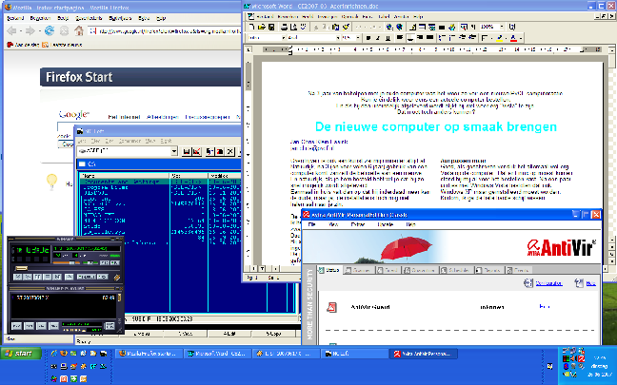This screenshot has width=617, height=385.
Task: Click Firefox Forward arrow button
Action: [x=30, y=30]
